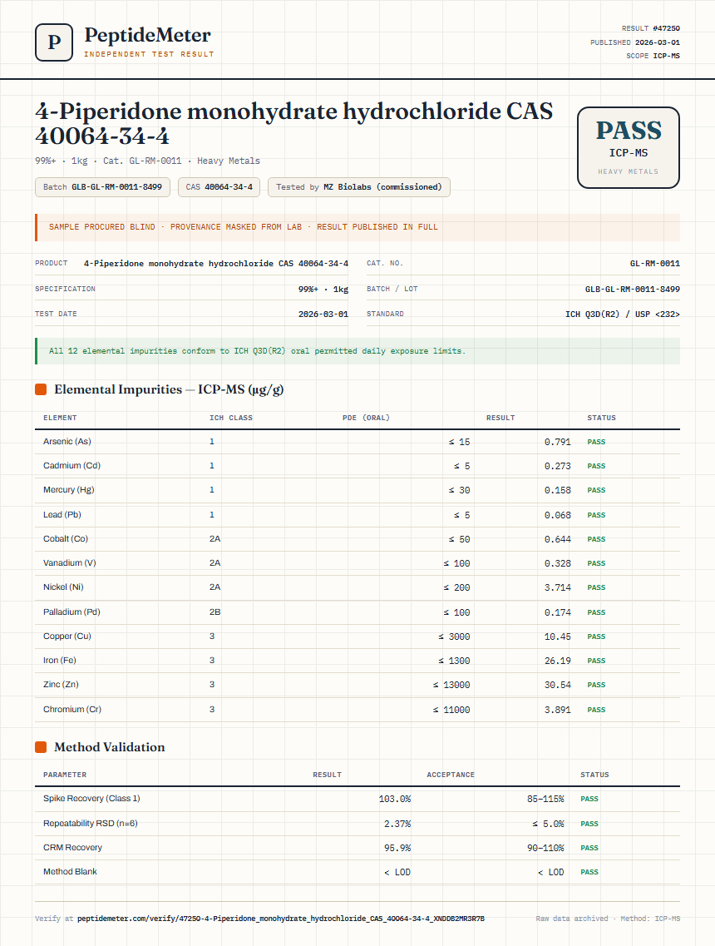The height and width of the screenshot is (946, 715).
Task: Click Spike Recovery (Class 1) parameter
Action: point(91,798)
